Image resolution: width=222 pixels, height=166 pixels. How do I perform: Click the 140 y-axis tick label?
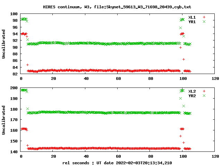coord(14,152)
